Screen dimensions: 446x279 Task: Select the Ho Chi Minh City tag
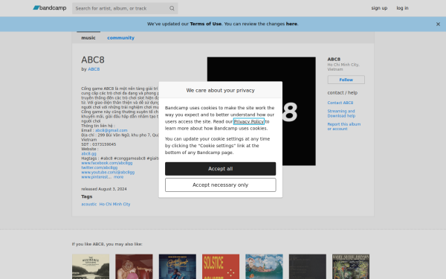click(114, 204)
